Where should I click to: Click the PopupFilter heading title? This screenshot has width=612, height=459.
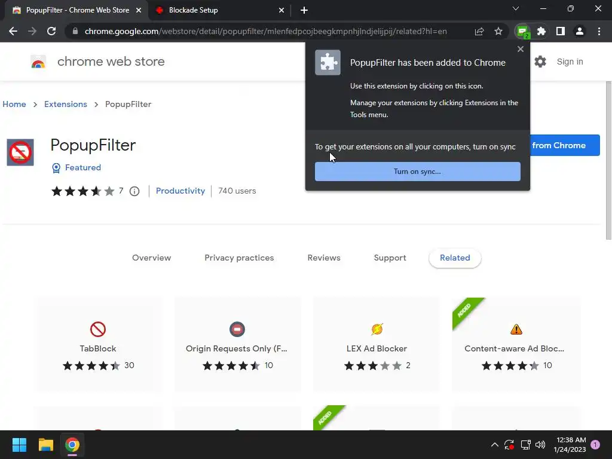pyautogui.click(x=93, y=145)
